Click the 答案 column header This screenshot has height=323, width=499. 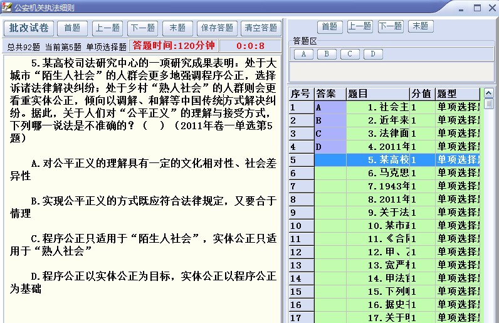pyautogui.click(x=330, y=94)
